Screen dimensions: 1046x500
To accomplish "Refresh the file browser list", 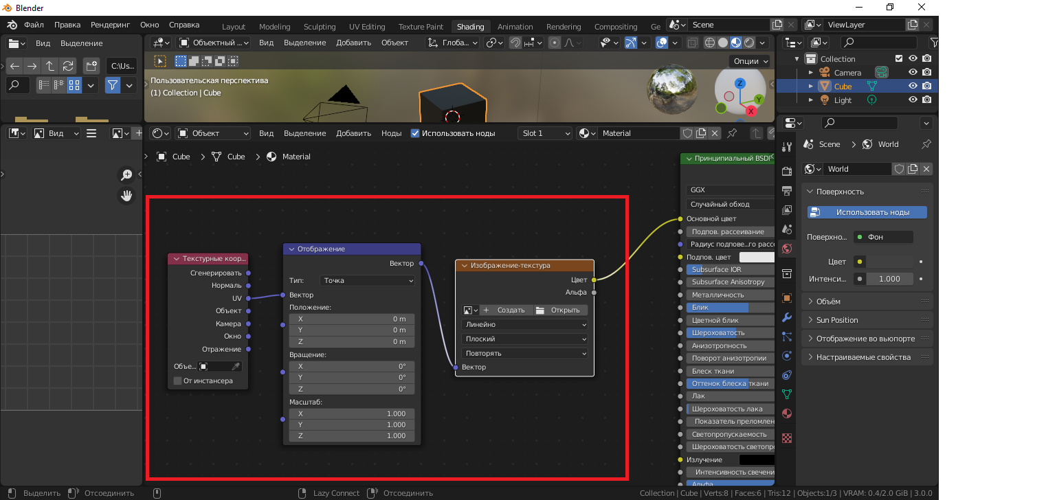I will tap(68, 66).
